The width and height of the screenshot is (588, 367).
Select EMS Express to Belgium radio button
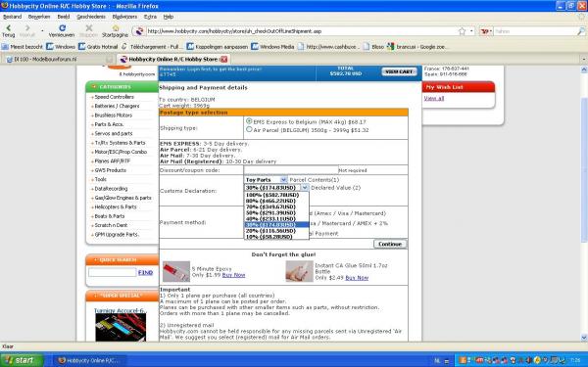pos(249,121)
